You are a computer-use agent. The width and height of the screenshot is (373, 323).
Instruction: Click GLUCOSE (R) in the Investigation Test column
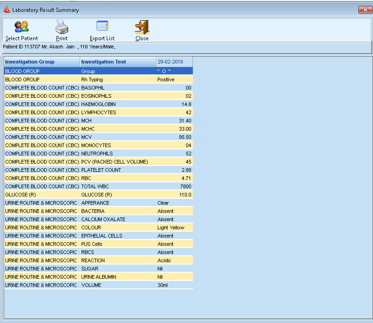(x=97, y=195)
